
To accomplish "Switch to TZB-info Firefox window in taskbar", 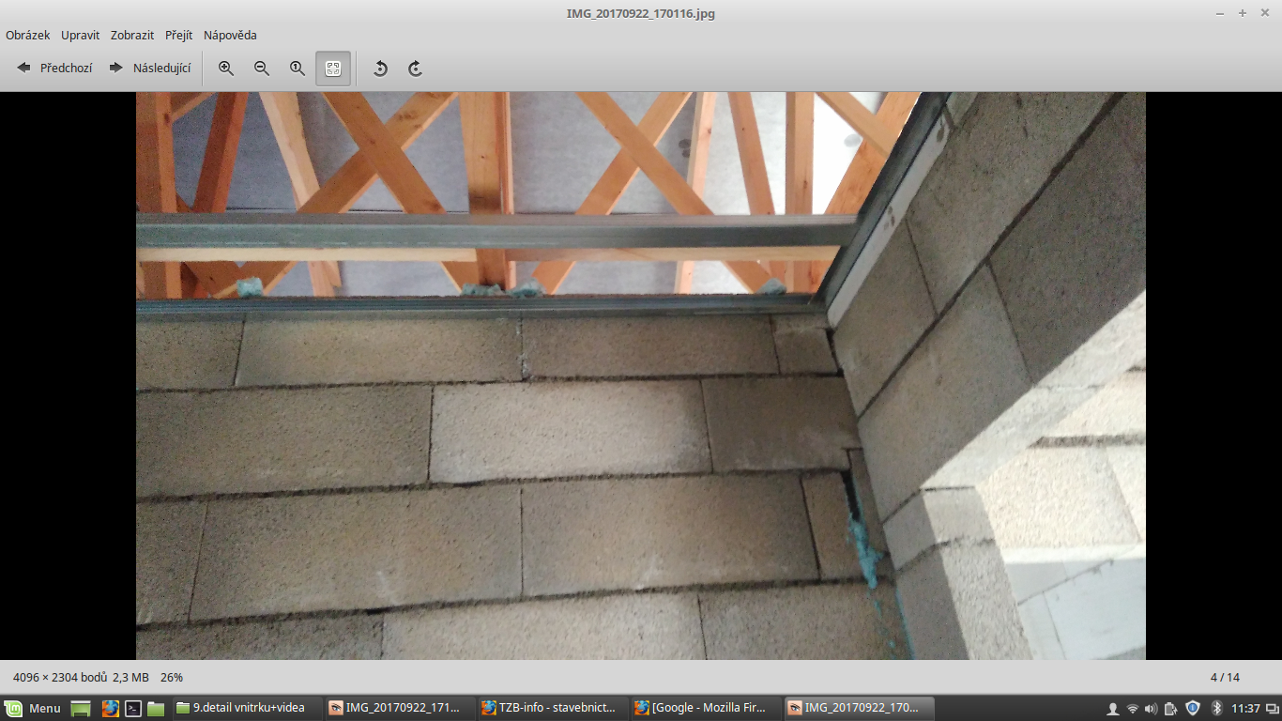I will (549, 708).
